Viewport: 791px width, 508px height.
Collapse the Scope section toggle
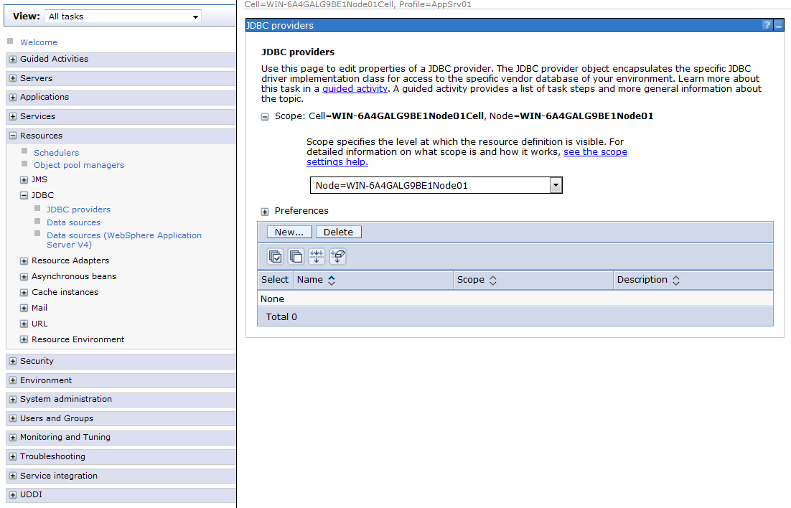point(265,117)
